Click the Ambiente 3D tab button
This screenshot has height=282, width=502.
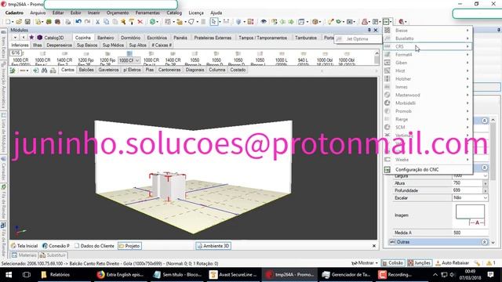coord(213,246)
